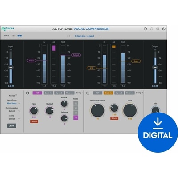
Task: Click the main Output fader handle
Action: tap(155, 67)
